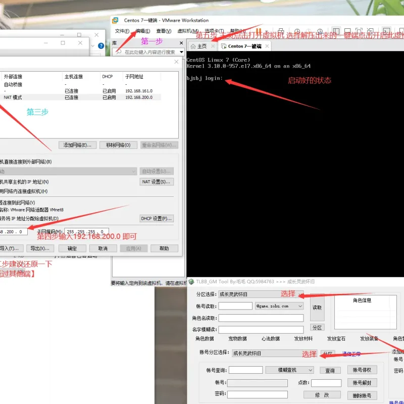Open the 文件(F) menu
Viewport: 404px width, 404px height.
[x=122, y=31]
